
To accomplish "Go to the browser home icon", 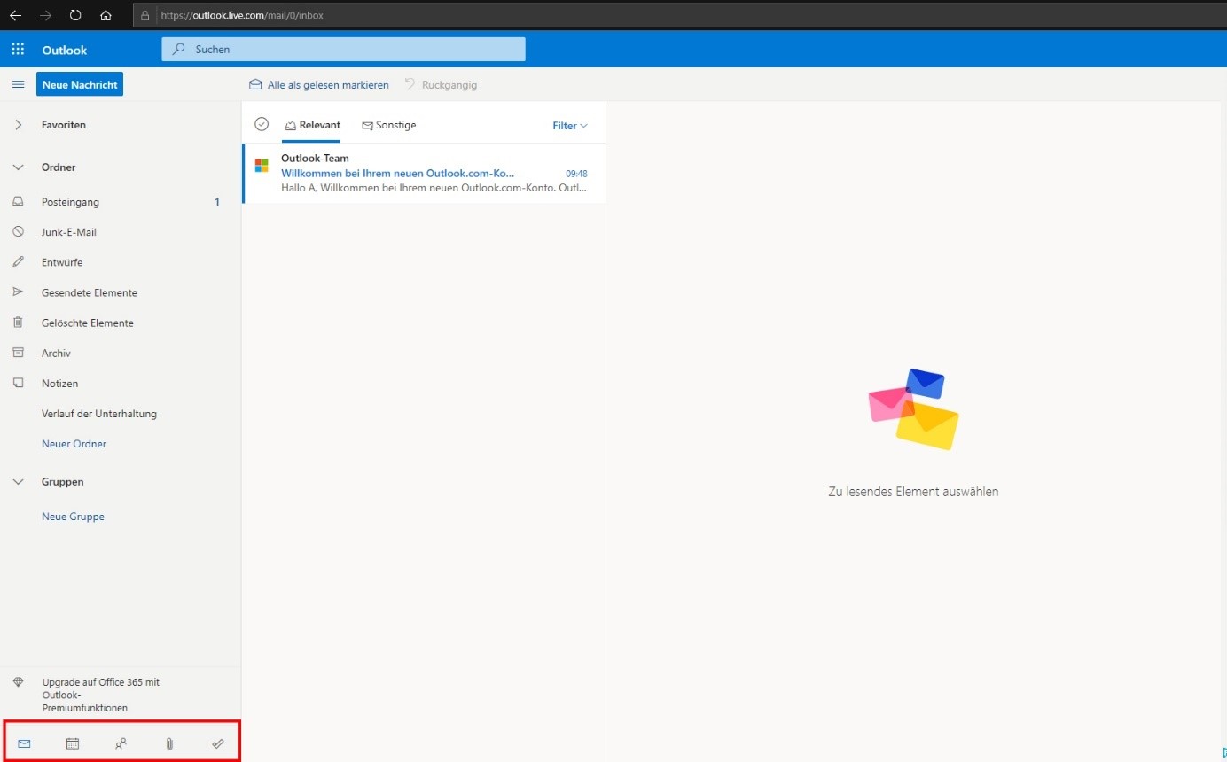I will pyautogui.click(x=106, y=15).
